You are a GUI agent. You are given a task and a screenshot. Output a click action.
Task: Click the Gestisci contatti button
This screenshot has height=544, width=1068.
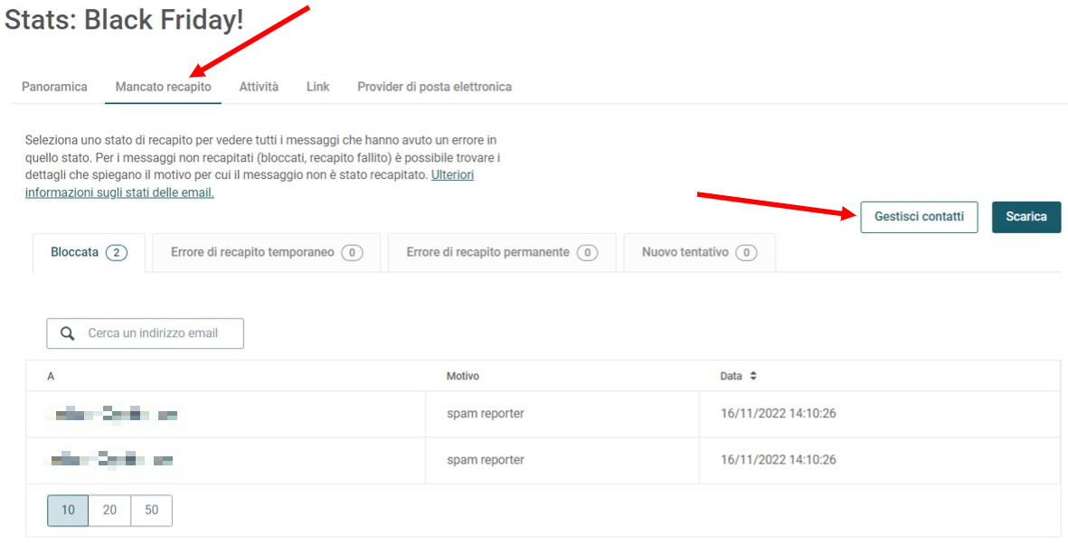(919, 217)
